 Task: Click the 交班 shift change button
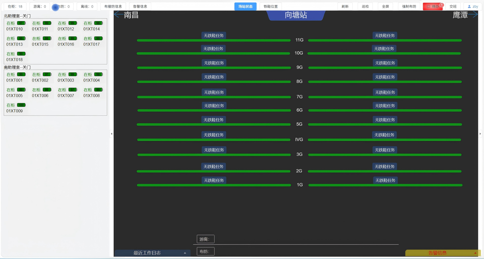tap(453, 6)
